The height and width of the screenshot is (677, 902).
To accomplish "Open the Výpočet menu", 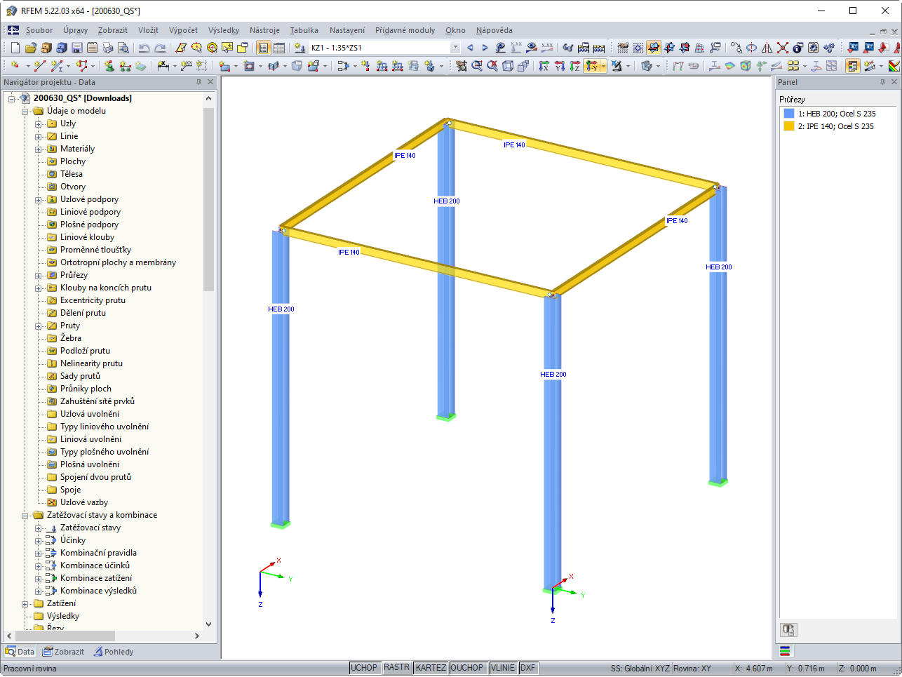I will (183, 30).
